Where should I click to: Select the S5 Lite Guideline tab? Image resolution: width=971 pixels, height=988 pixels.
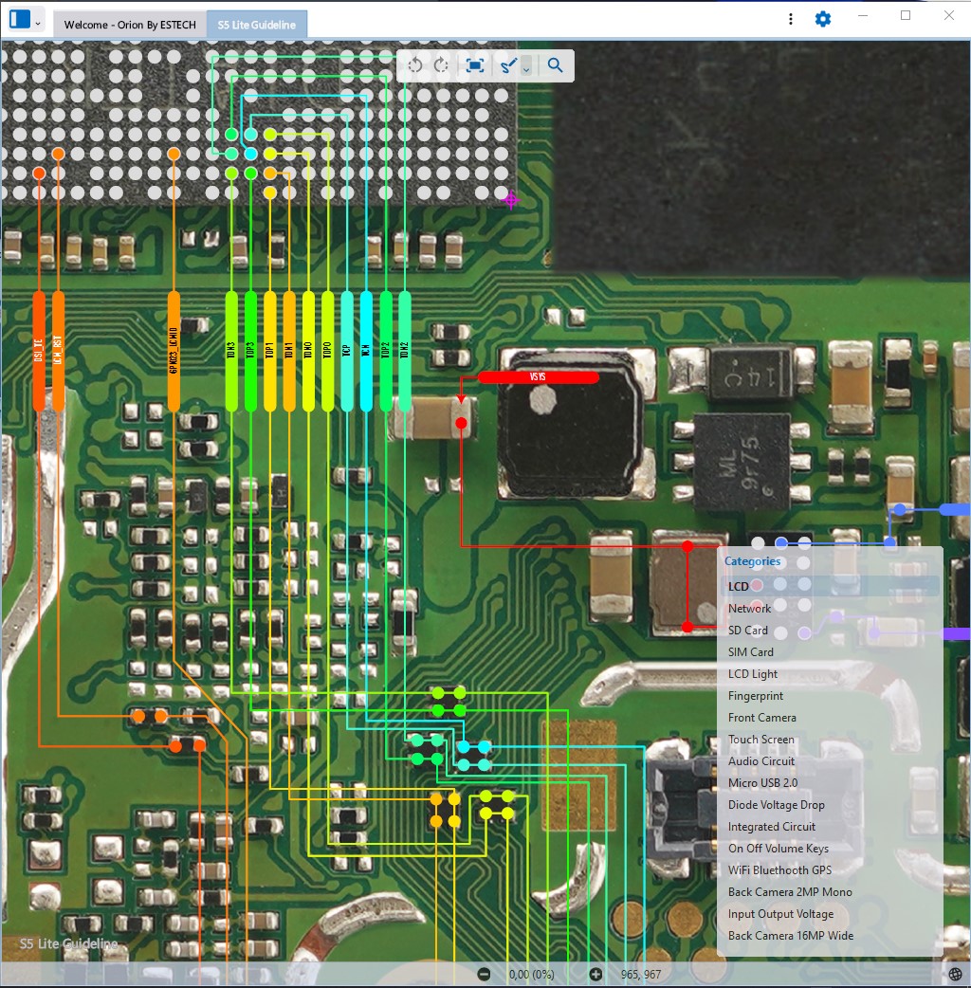(256, 25)
